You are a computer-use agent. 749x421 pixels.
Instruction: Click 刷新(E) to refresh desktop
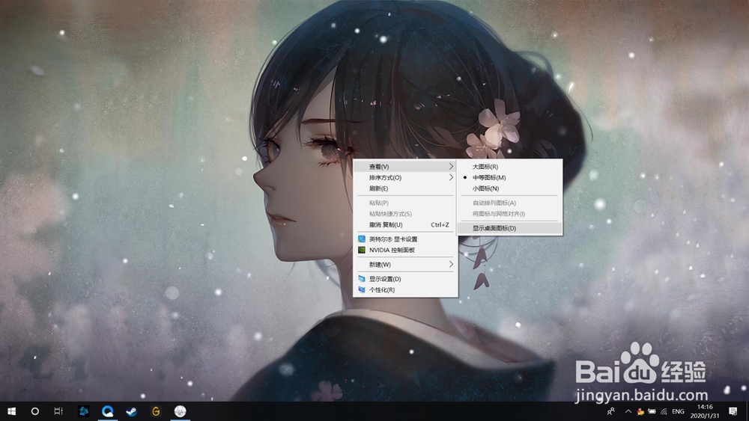click(405, 188)
